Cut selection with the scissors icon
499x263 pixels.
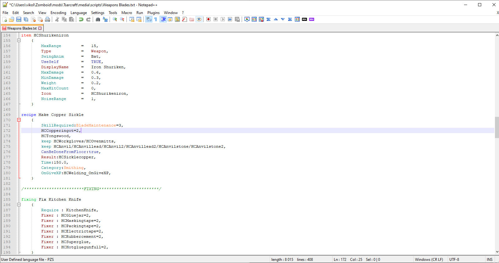[x=57, y=19]
